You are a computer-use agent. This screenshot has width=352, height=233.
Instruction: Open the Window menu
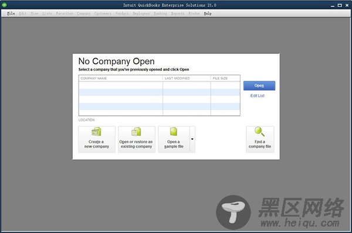pos(194,13)
